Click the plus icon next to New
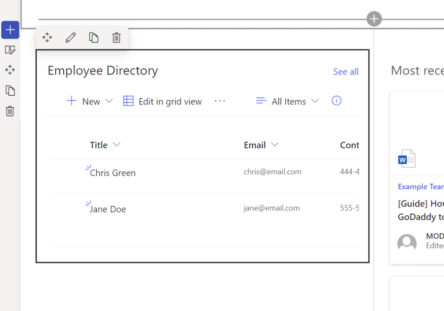 (x=72, y=101)
